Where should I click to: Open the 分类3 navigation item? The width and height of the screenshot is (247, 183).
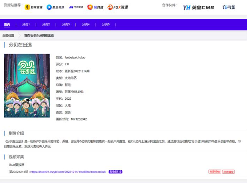(66, 25)
